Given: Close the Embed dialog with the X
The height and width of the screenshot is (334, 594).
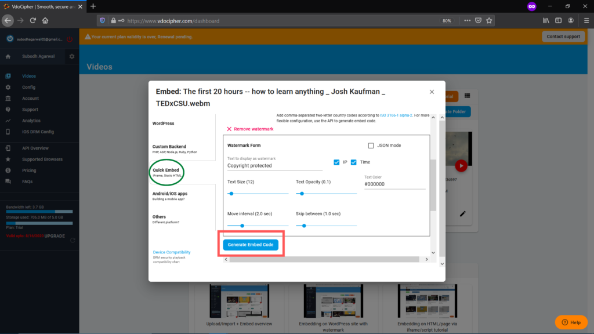Looking at the screenshot, I should point(432,92).
